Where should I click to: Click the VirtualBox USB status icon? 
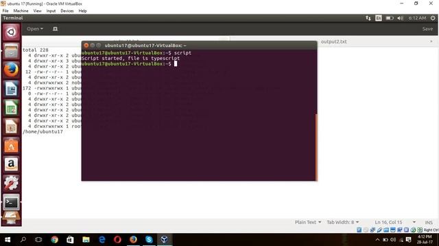click(x=379, y=230)
